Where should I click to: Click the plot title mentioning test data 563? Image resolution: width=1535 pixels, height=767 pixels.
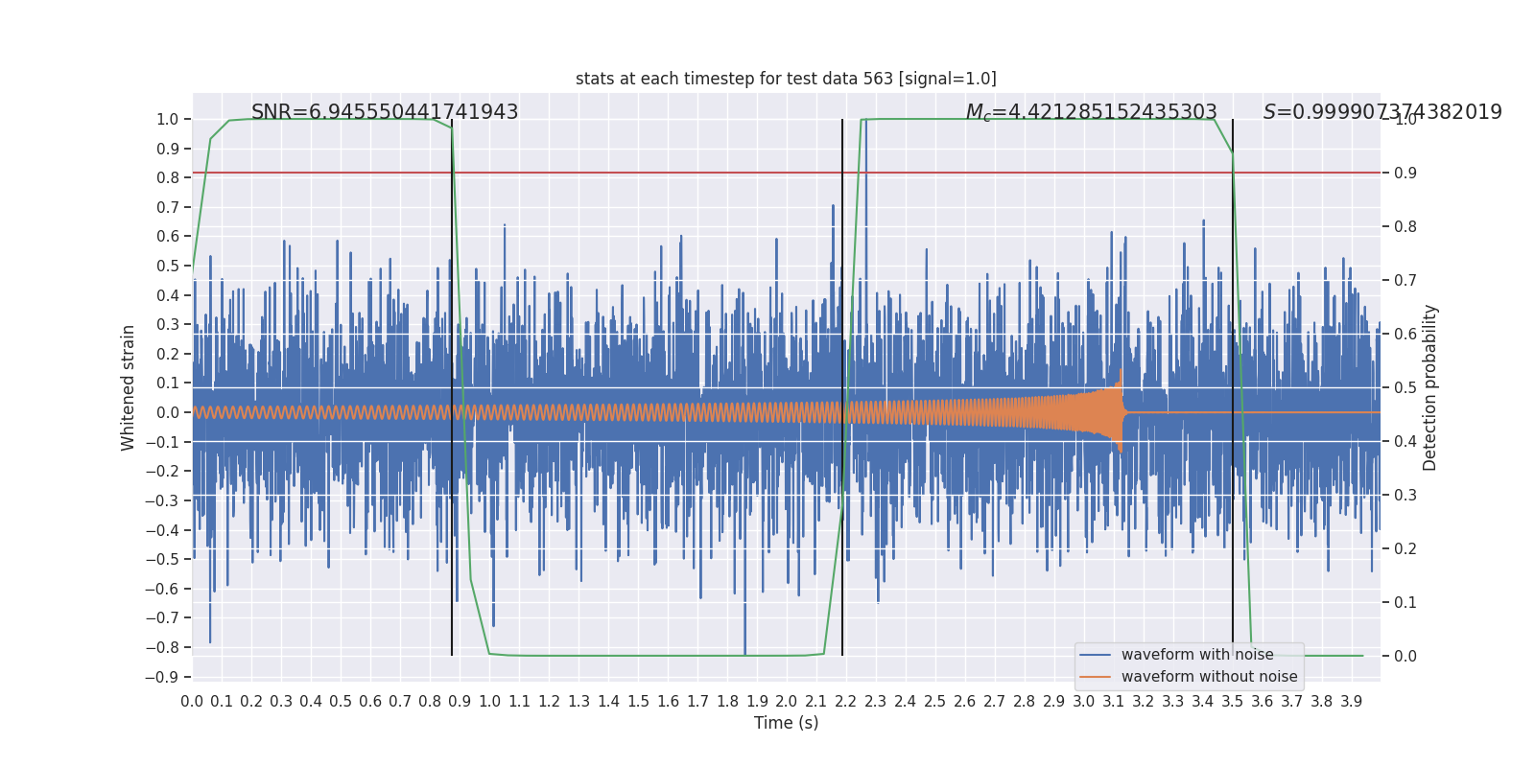786,79
